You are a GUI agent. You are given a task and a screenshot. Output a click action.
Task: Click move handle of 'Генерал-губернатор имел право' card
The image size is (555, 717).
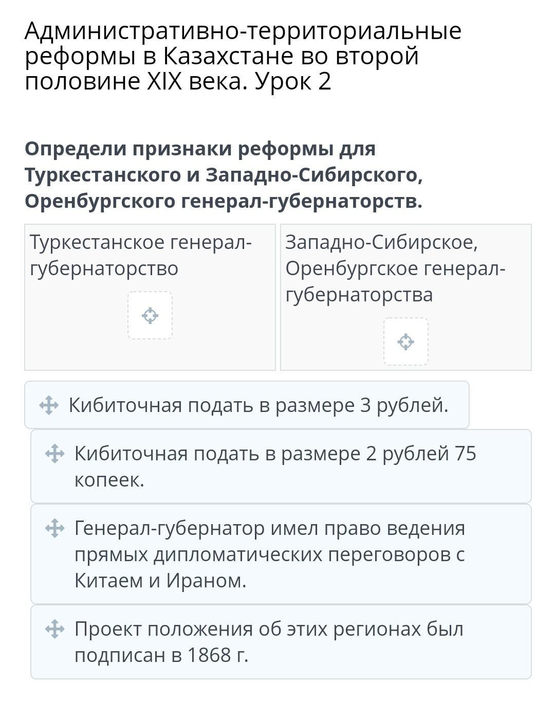(x=54, y=529)
